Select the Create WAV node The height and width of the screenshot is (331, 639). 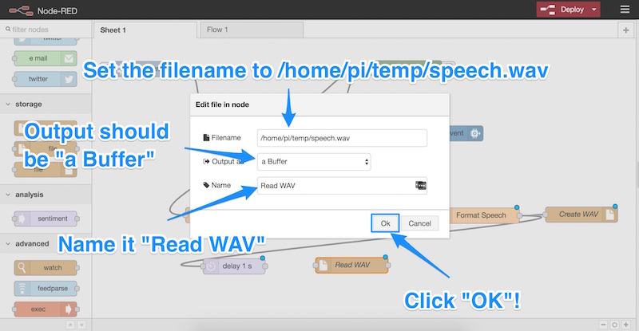tap(581, 214)
